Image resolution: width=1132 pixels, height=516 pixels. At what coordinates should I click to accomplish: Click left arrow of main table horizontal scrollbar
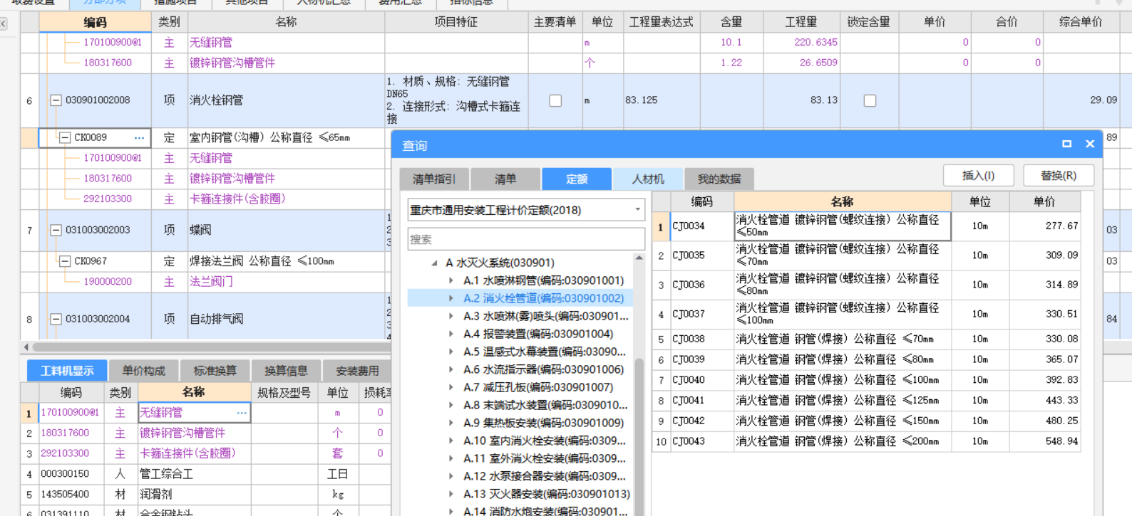[x=26, y=347]
